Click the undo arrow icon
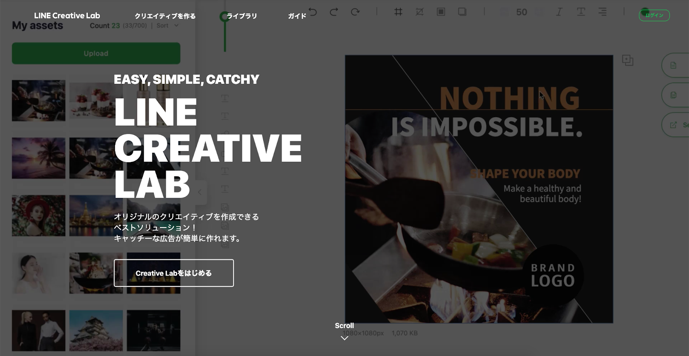 click(313, 12)
